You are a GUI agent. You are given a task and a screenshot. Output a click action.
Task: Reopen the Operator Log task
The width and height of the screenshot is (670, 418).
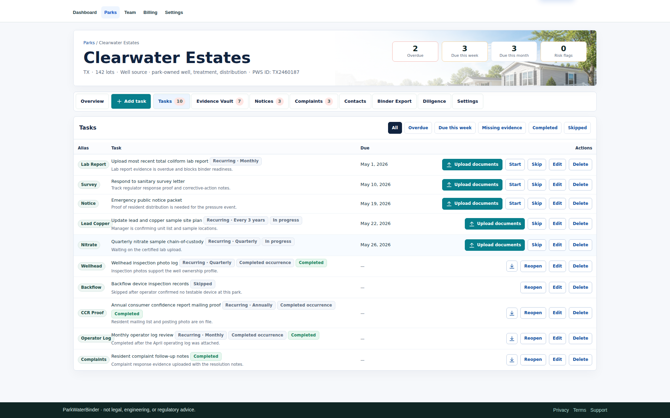pos(533,338)
